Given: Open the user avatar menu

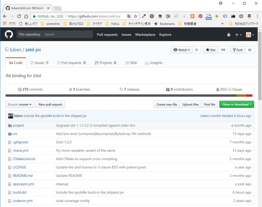Looking at the screenshot, I should pos(250,35).
